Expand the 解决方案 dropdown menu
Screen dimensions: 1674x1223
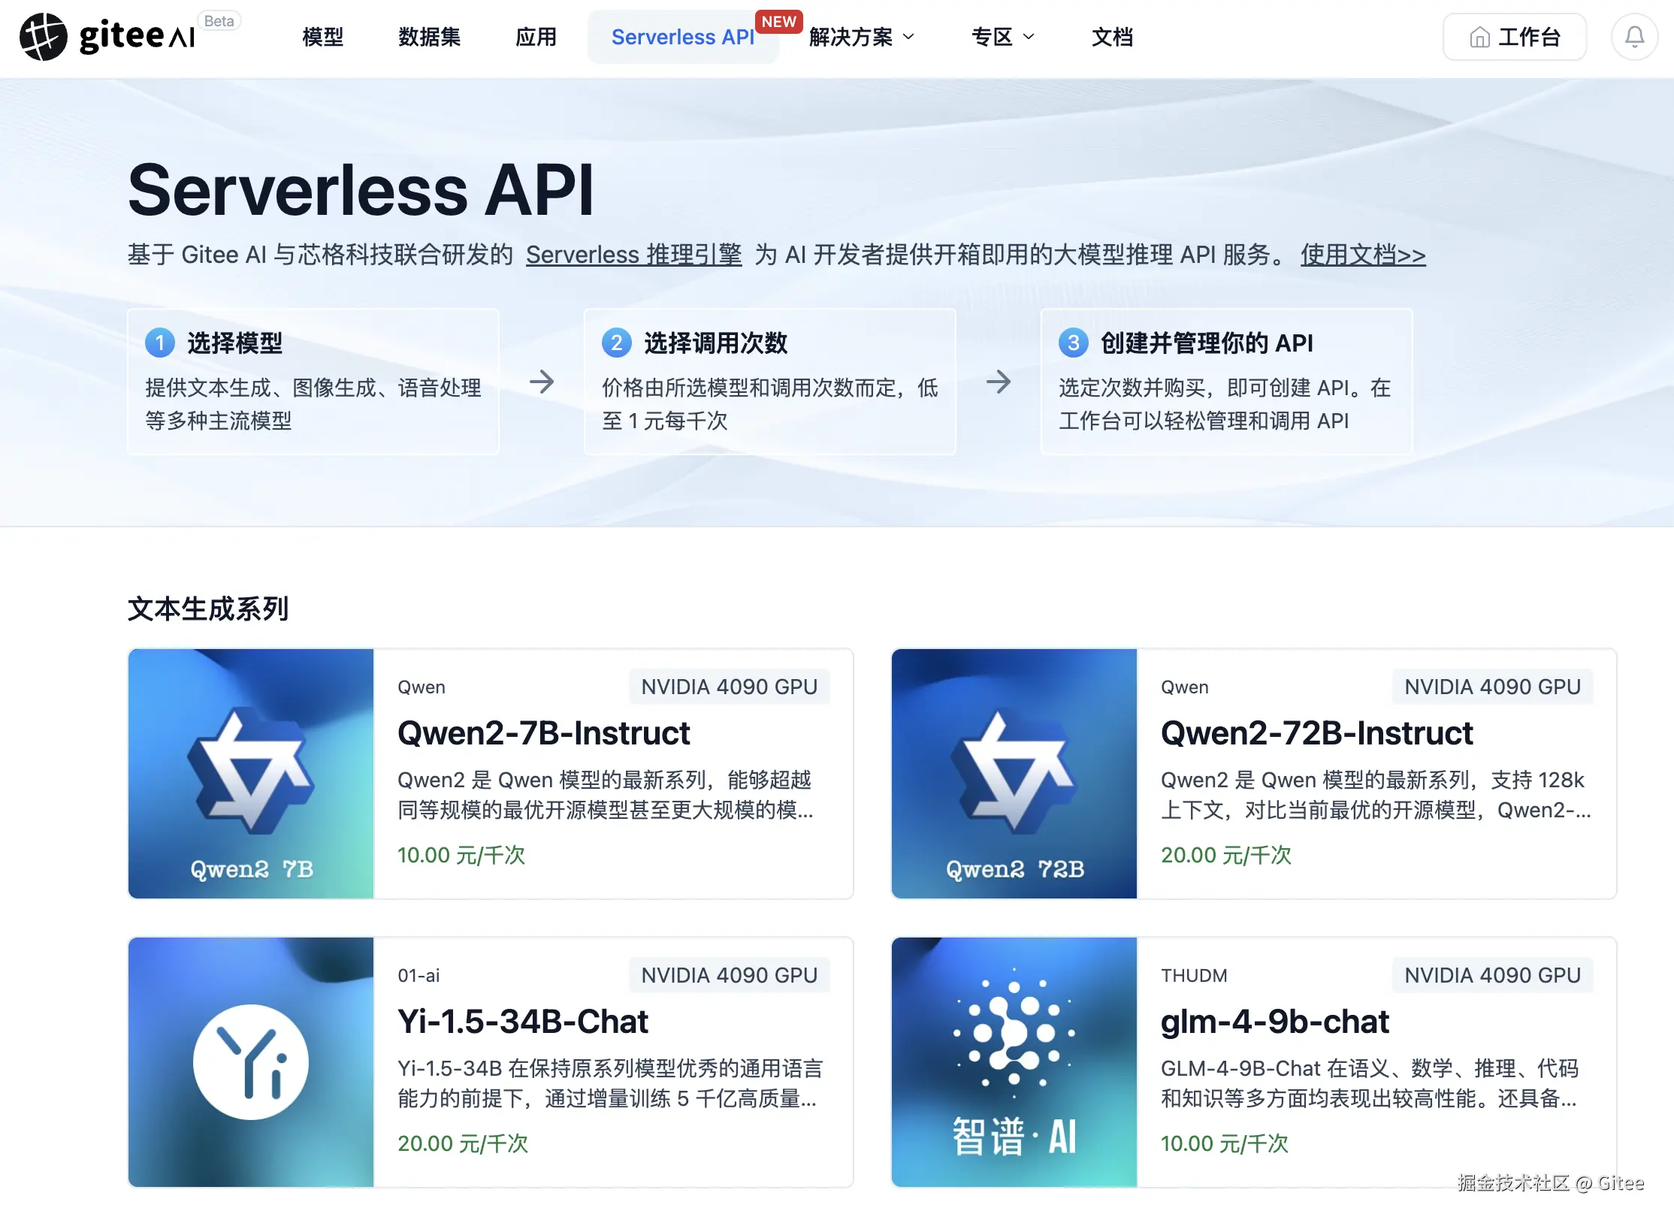pyautogui.click(x=861, y=37)
